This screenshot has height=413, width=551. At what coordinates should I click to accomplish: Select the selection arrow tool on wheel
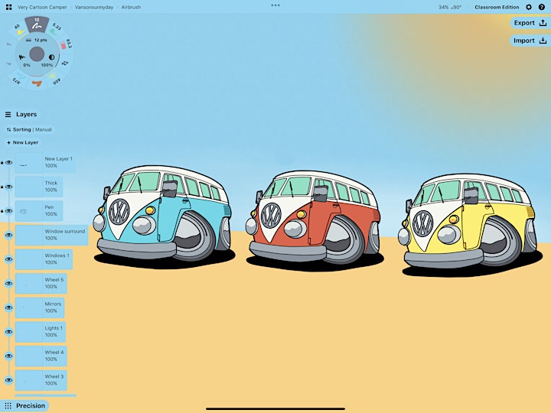64,63
